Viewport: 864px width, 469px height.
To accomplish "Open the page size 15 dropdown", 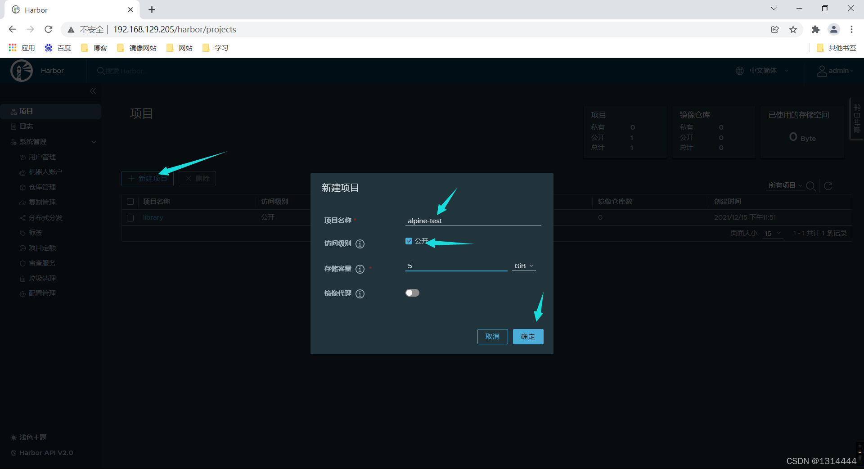I will pos(773,233).
